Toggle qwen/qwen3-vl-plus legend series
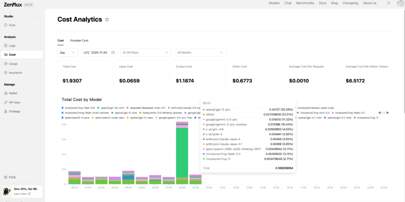Image resolution: width=405 pixels, height=202 pixels. tap(75, 118)
